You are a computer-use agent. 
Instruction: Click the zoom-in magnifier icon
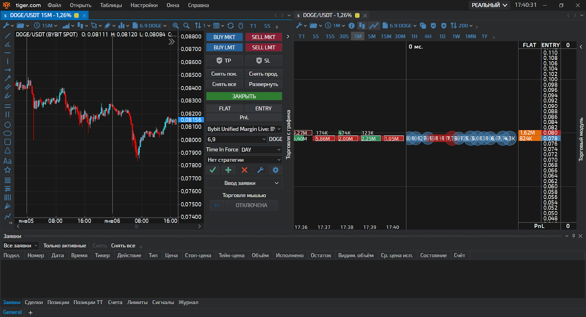pos(176,26)
